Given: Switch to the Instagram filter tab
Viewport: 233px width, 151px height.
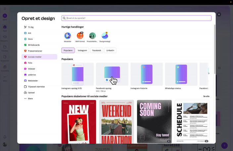Looking at the screenshot, I should pyautogui.click(x=82, y=50).
